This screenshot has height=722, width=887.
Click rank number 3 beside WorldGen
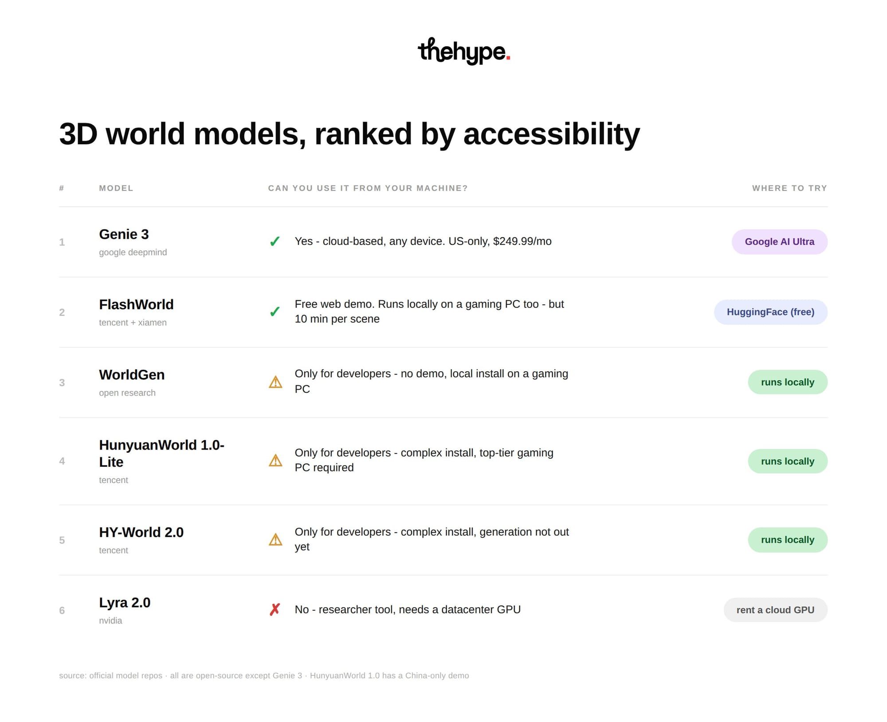(x=62, y=383)
